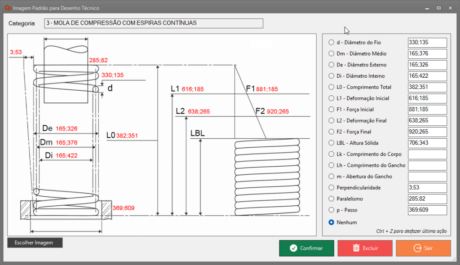This screenshot has width=460, height=265.
Task: Click the 'F1 - Força Inicial' coordinate field
Action: tap(427, 110)
